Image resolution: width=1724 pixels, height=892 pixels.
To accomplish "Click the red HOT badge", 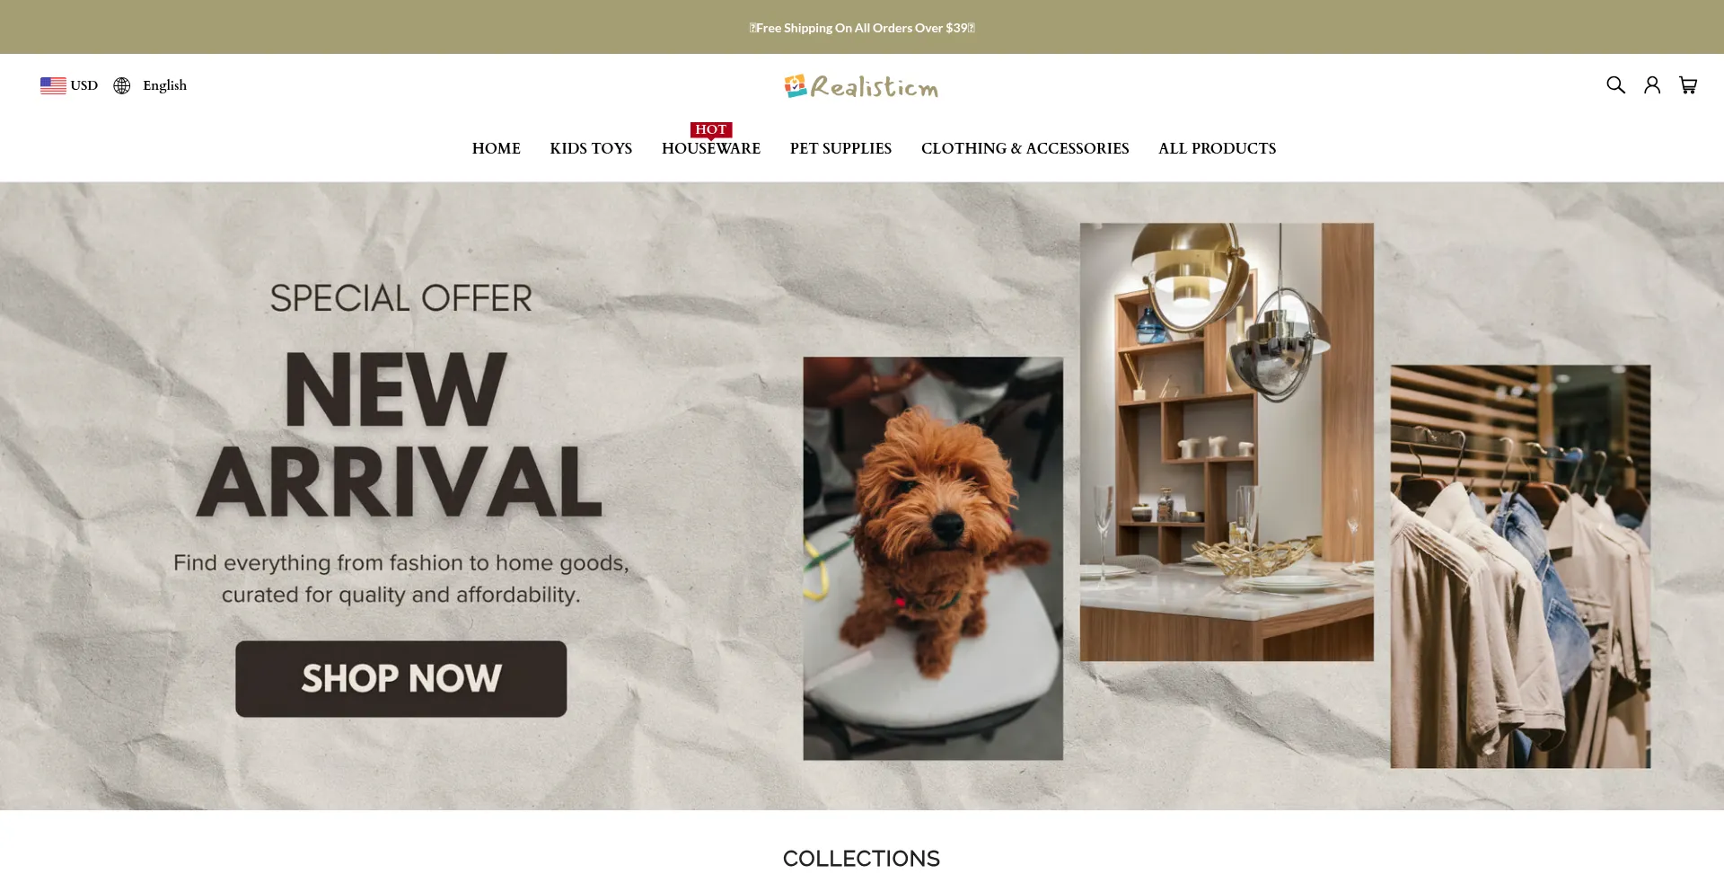I will (x=711, y=130).
